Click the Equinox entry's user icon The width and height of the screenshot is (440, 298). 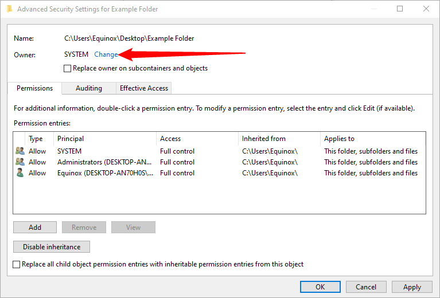[20, 173]
